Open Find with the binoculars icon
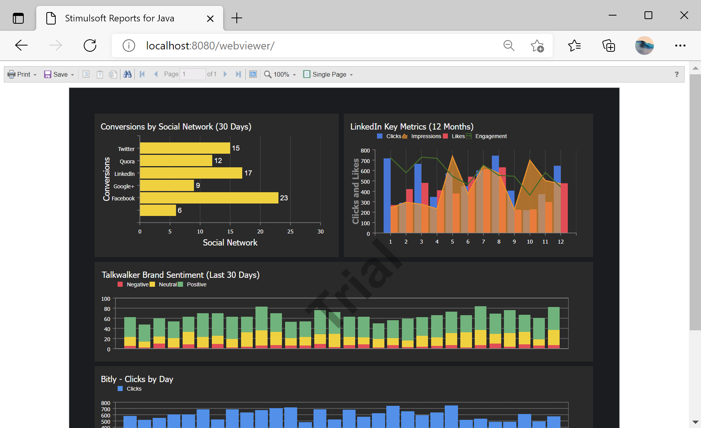The height and width of the screenshot is (428, 701). (x=127, y=74)
